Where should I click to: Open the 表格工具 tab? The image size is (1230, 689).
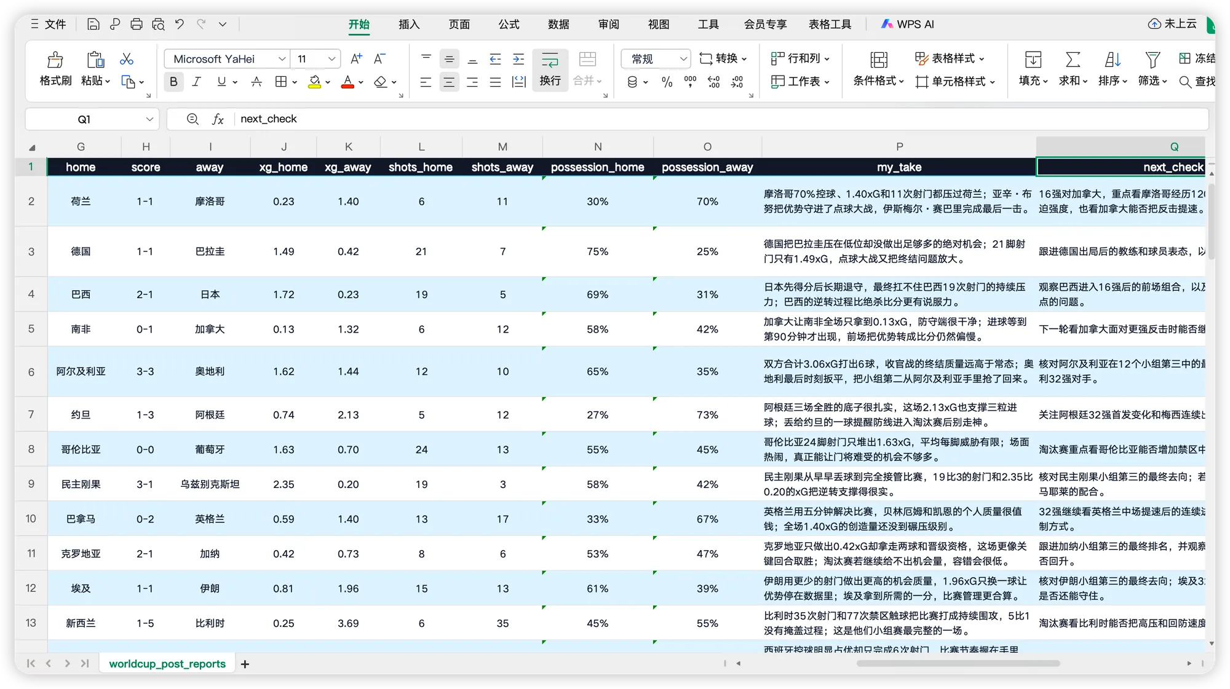(830, 24)
